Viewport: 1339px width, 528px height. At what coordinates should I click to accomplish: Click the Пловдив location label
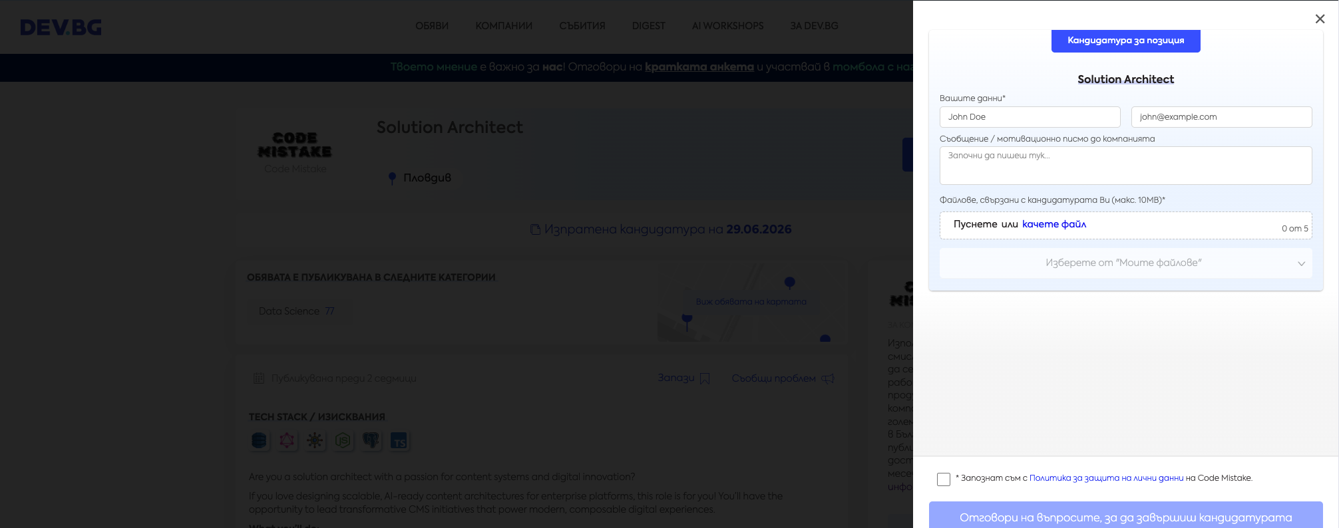427,178
